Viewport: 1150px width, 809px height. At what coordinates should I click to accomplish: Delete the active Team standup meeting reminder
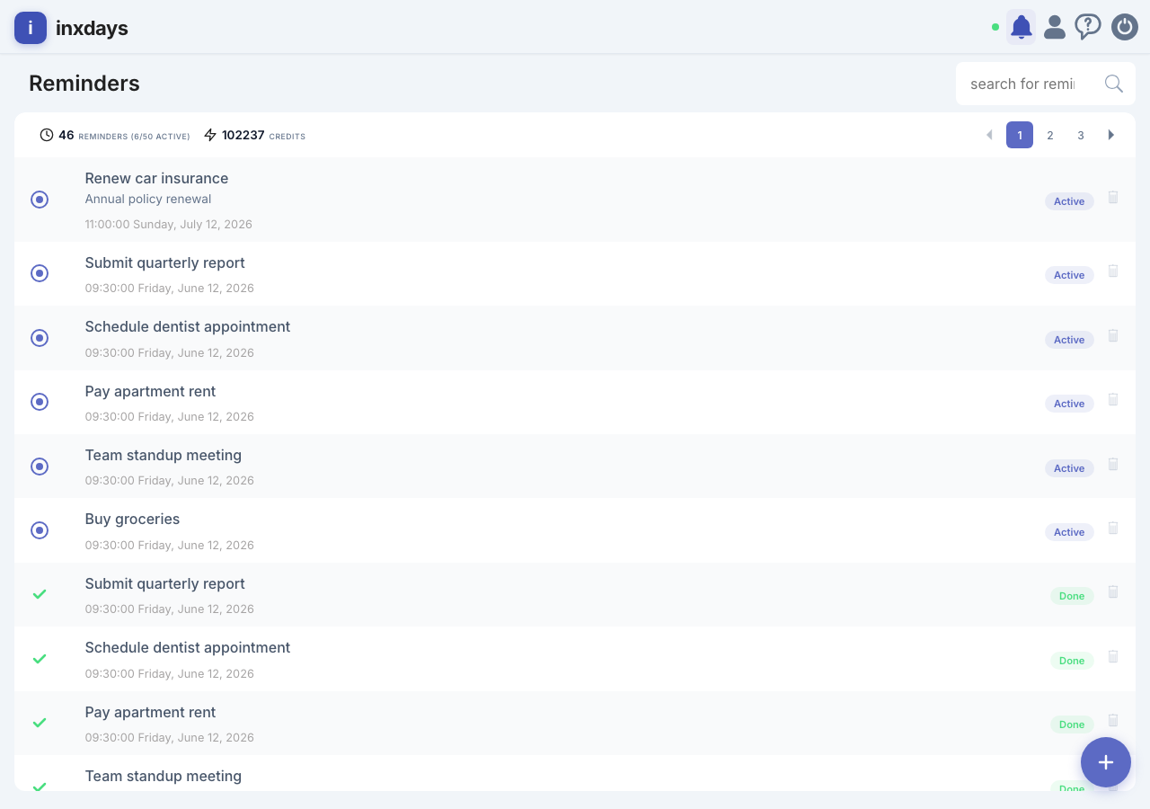click(1113, 464)
